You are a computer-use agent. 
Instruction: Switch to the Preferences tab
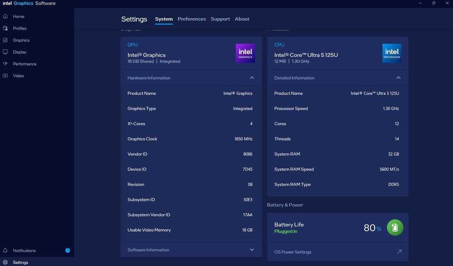192,19
